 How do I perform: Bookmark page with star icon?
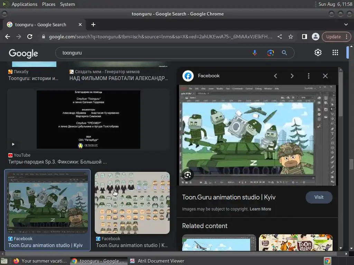pyautogui.click(x=291, y=37)
